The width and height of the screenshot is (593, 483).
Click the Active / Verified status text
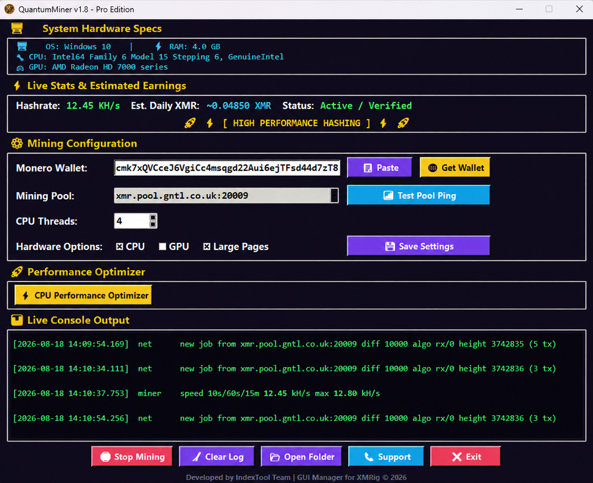[x=366, y=106]
